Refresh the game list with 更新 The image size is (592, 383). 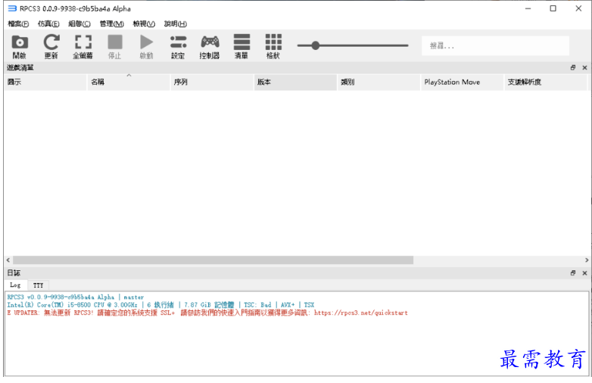[51, 46]
